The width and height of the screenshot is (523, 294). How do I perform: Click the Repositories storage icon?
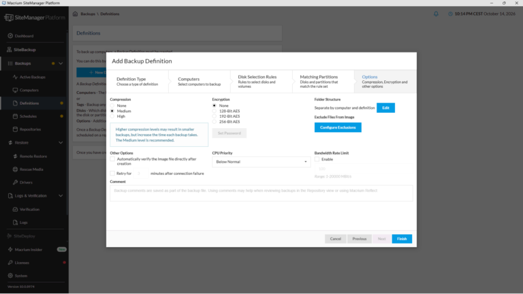pos(15,129)
